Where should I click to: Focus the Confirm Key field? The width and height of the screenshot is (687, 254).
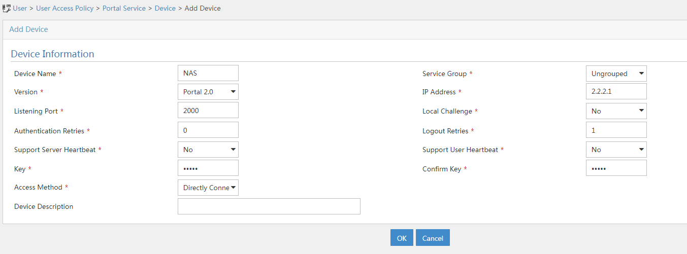point(616,168)
